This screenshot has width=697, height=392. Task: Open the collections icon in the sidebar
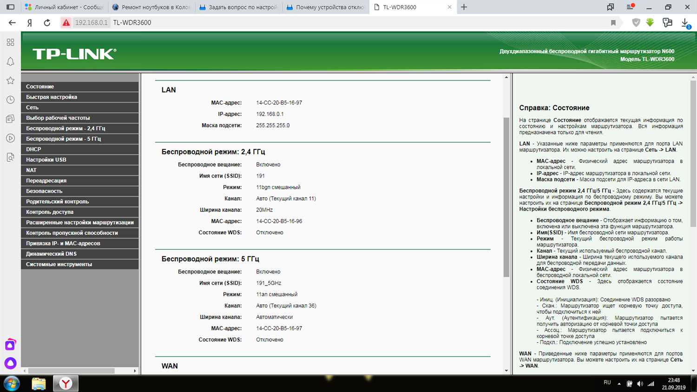(x=10, y=119)
